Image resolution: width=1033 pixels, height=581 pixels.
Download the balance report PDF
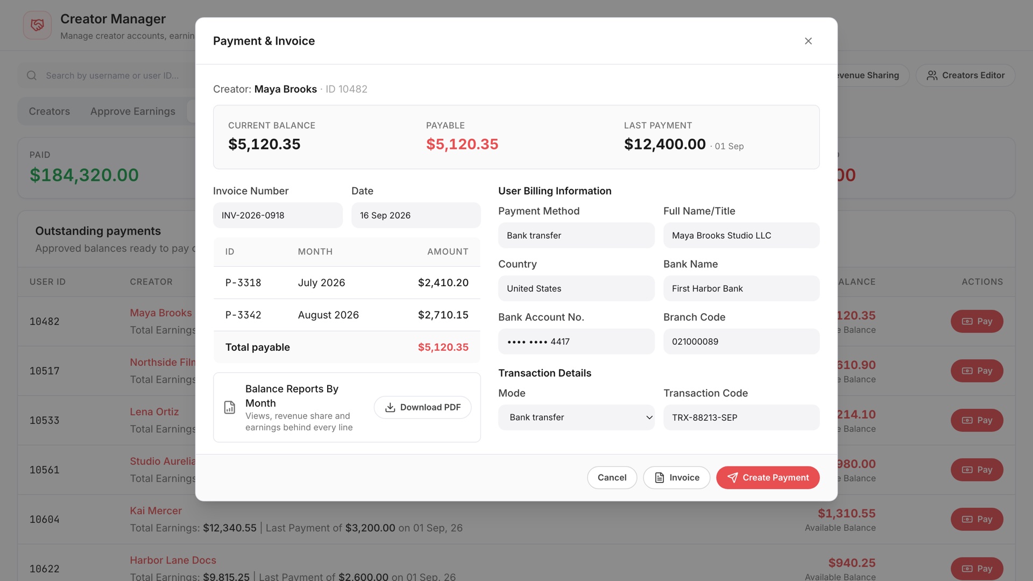pos(422,407)
